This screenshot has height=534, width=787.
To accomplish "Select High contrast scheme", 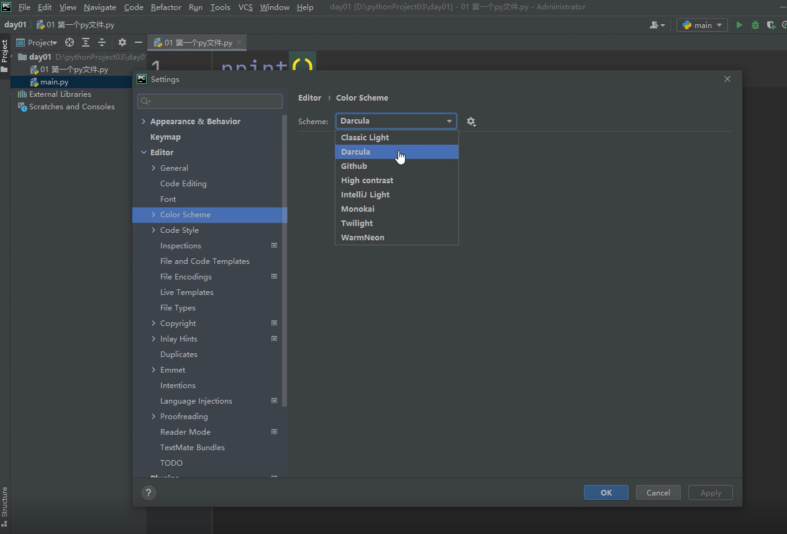I will coord(397,180).
